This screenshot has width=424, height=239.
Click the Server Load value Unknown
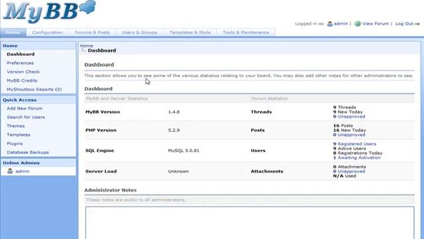coord(178,171)
